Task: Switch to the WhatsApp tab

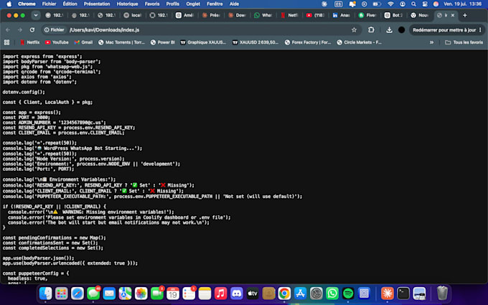Action: click(x=263, y=15)
